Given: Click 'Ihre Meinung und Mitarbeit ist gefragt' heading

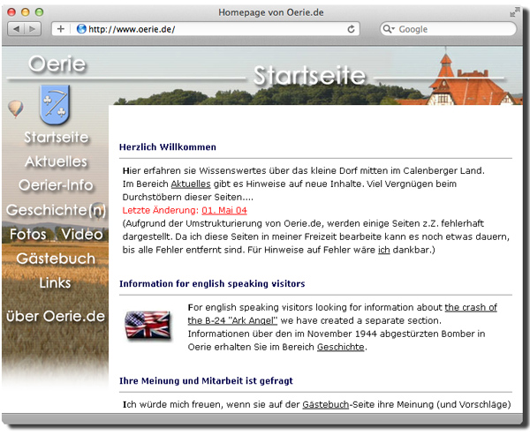Looking at the screenshot, I should click(x=206, y=380).
